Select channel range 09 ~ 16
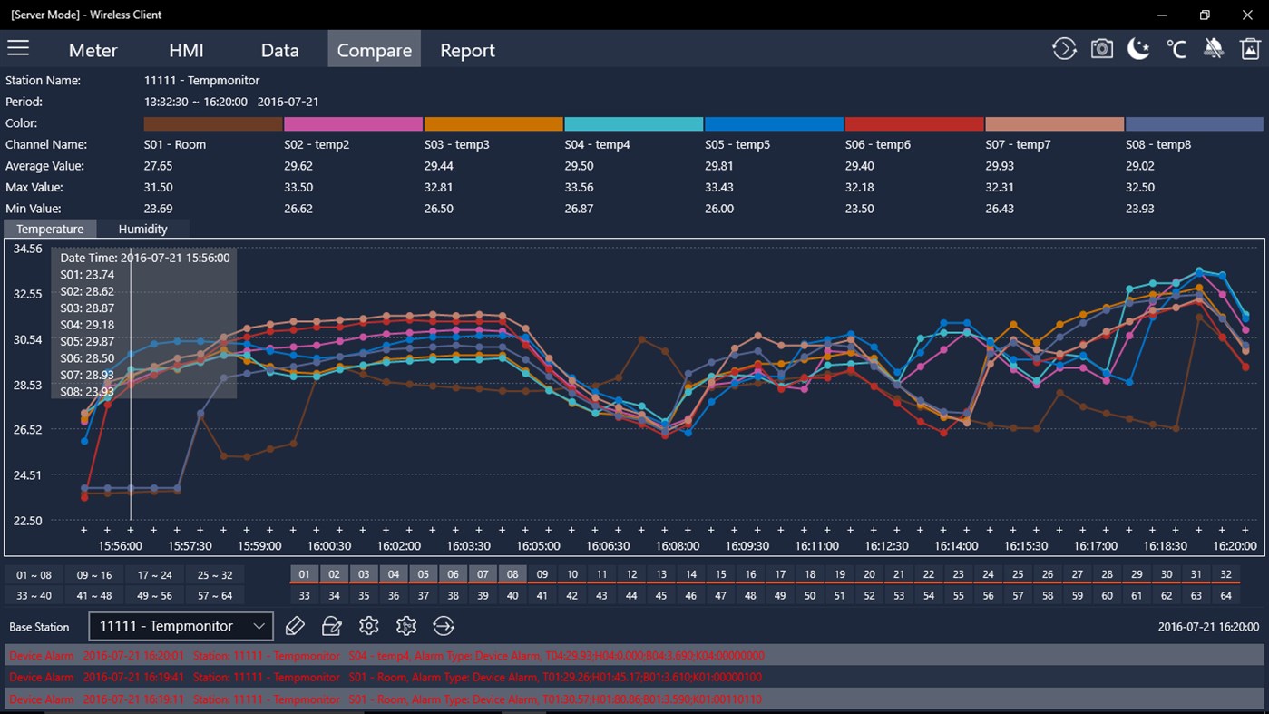 [94, 574]
